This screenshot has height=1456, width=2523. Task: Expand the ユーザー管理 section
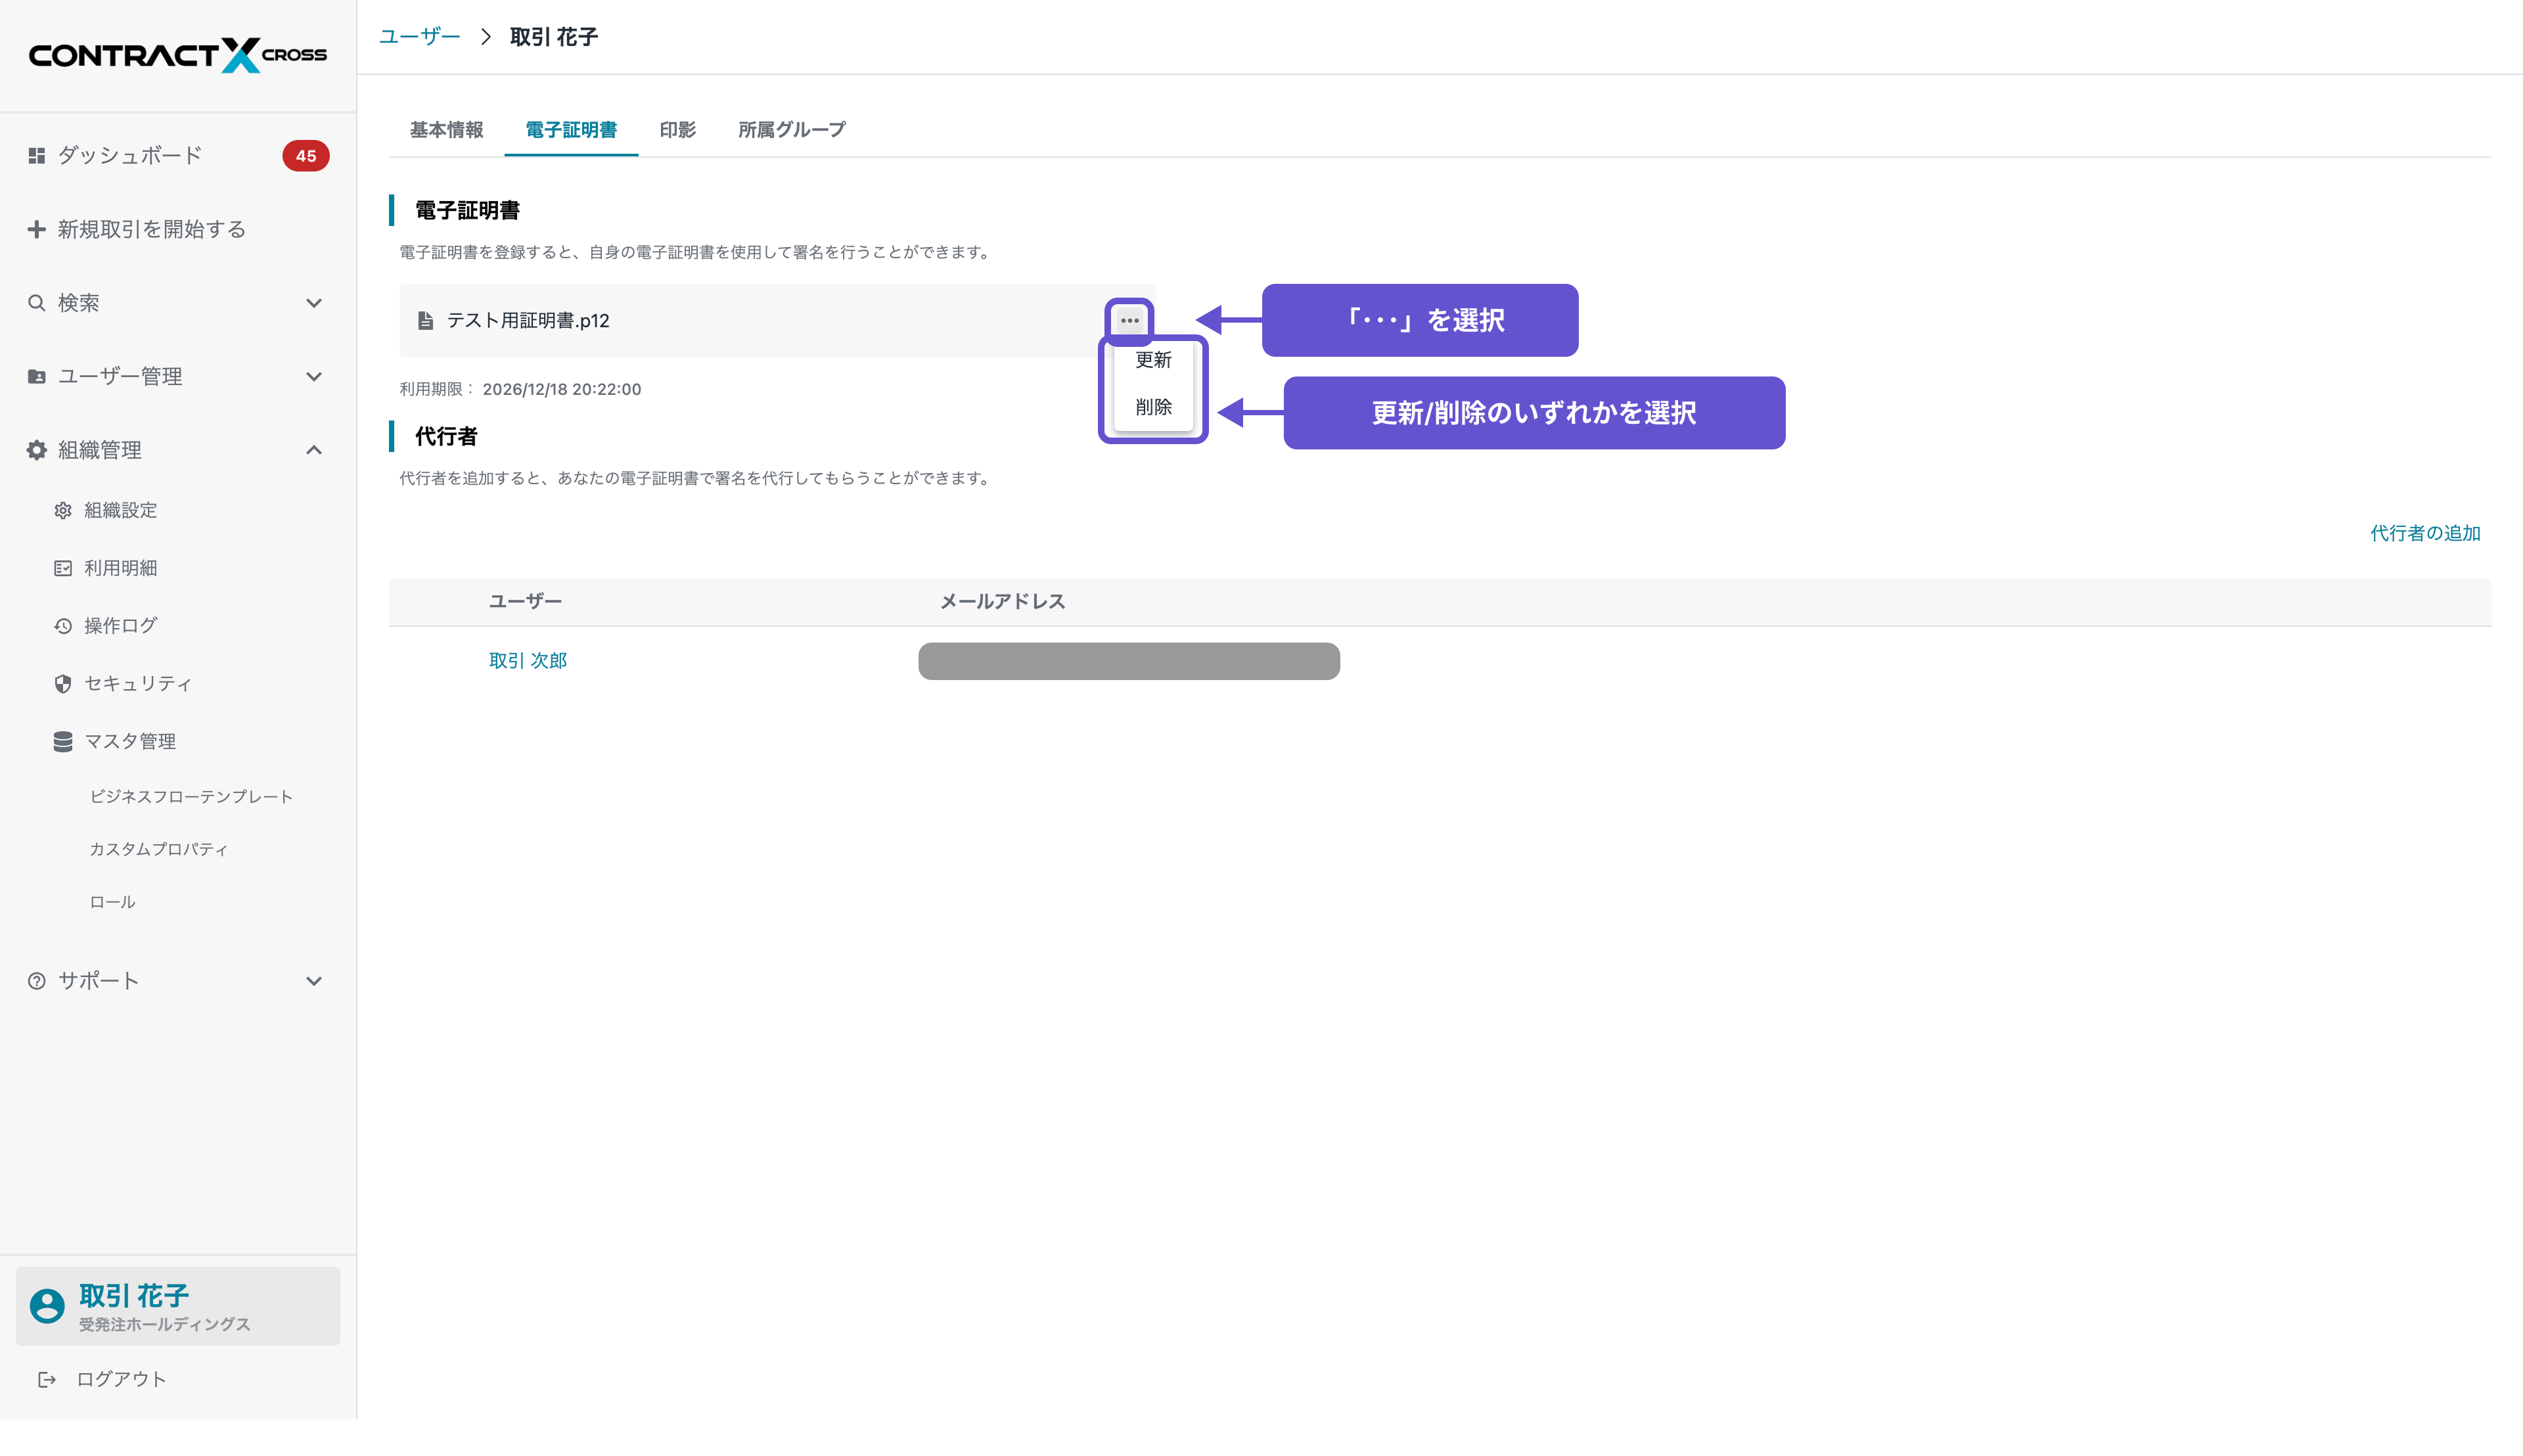[313, 376]
